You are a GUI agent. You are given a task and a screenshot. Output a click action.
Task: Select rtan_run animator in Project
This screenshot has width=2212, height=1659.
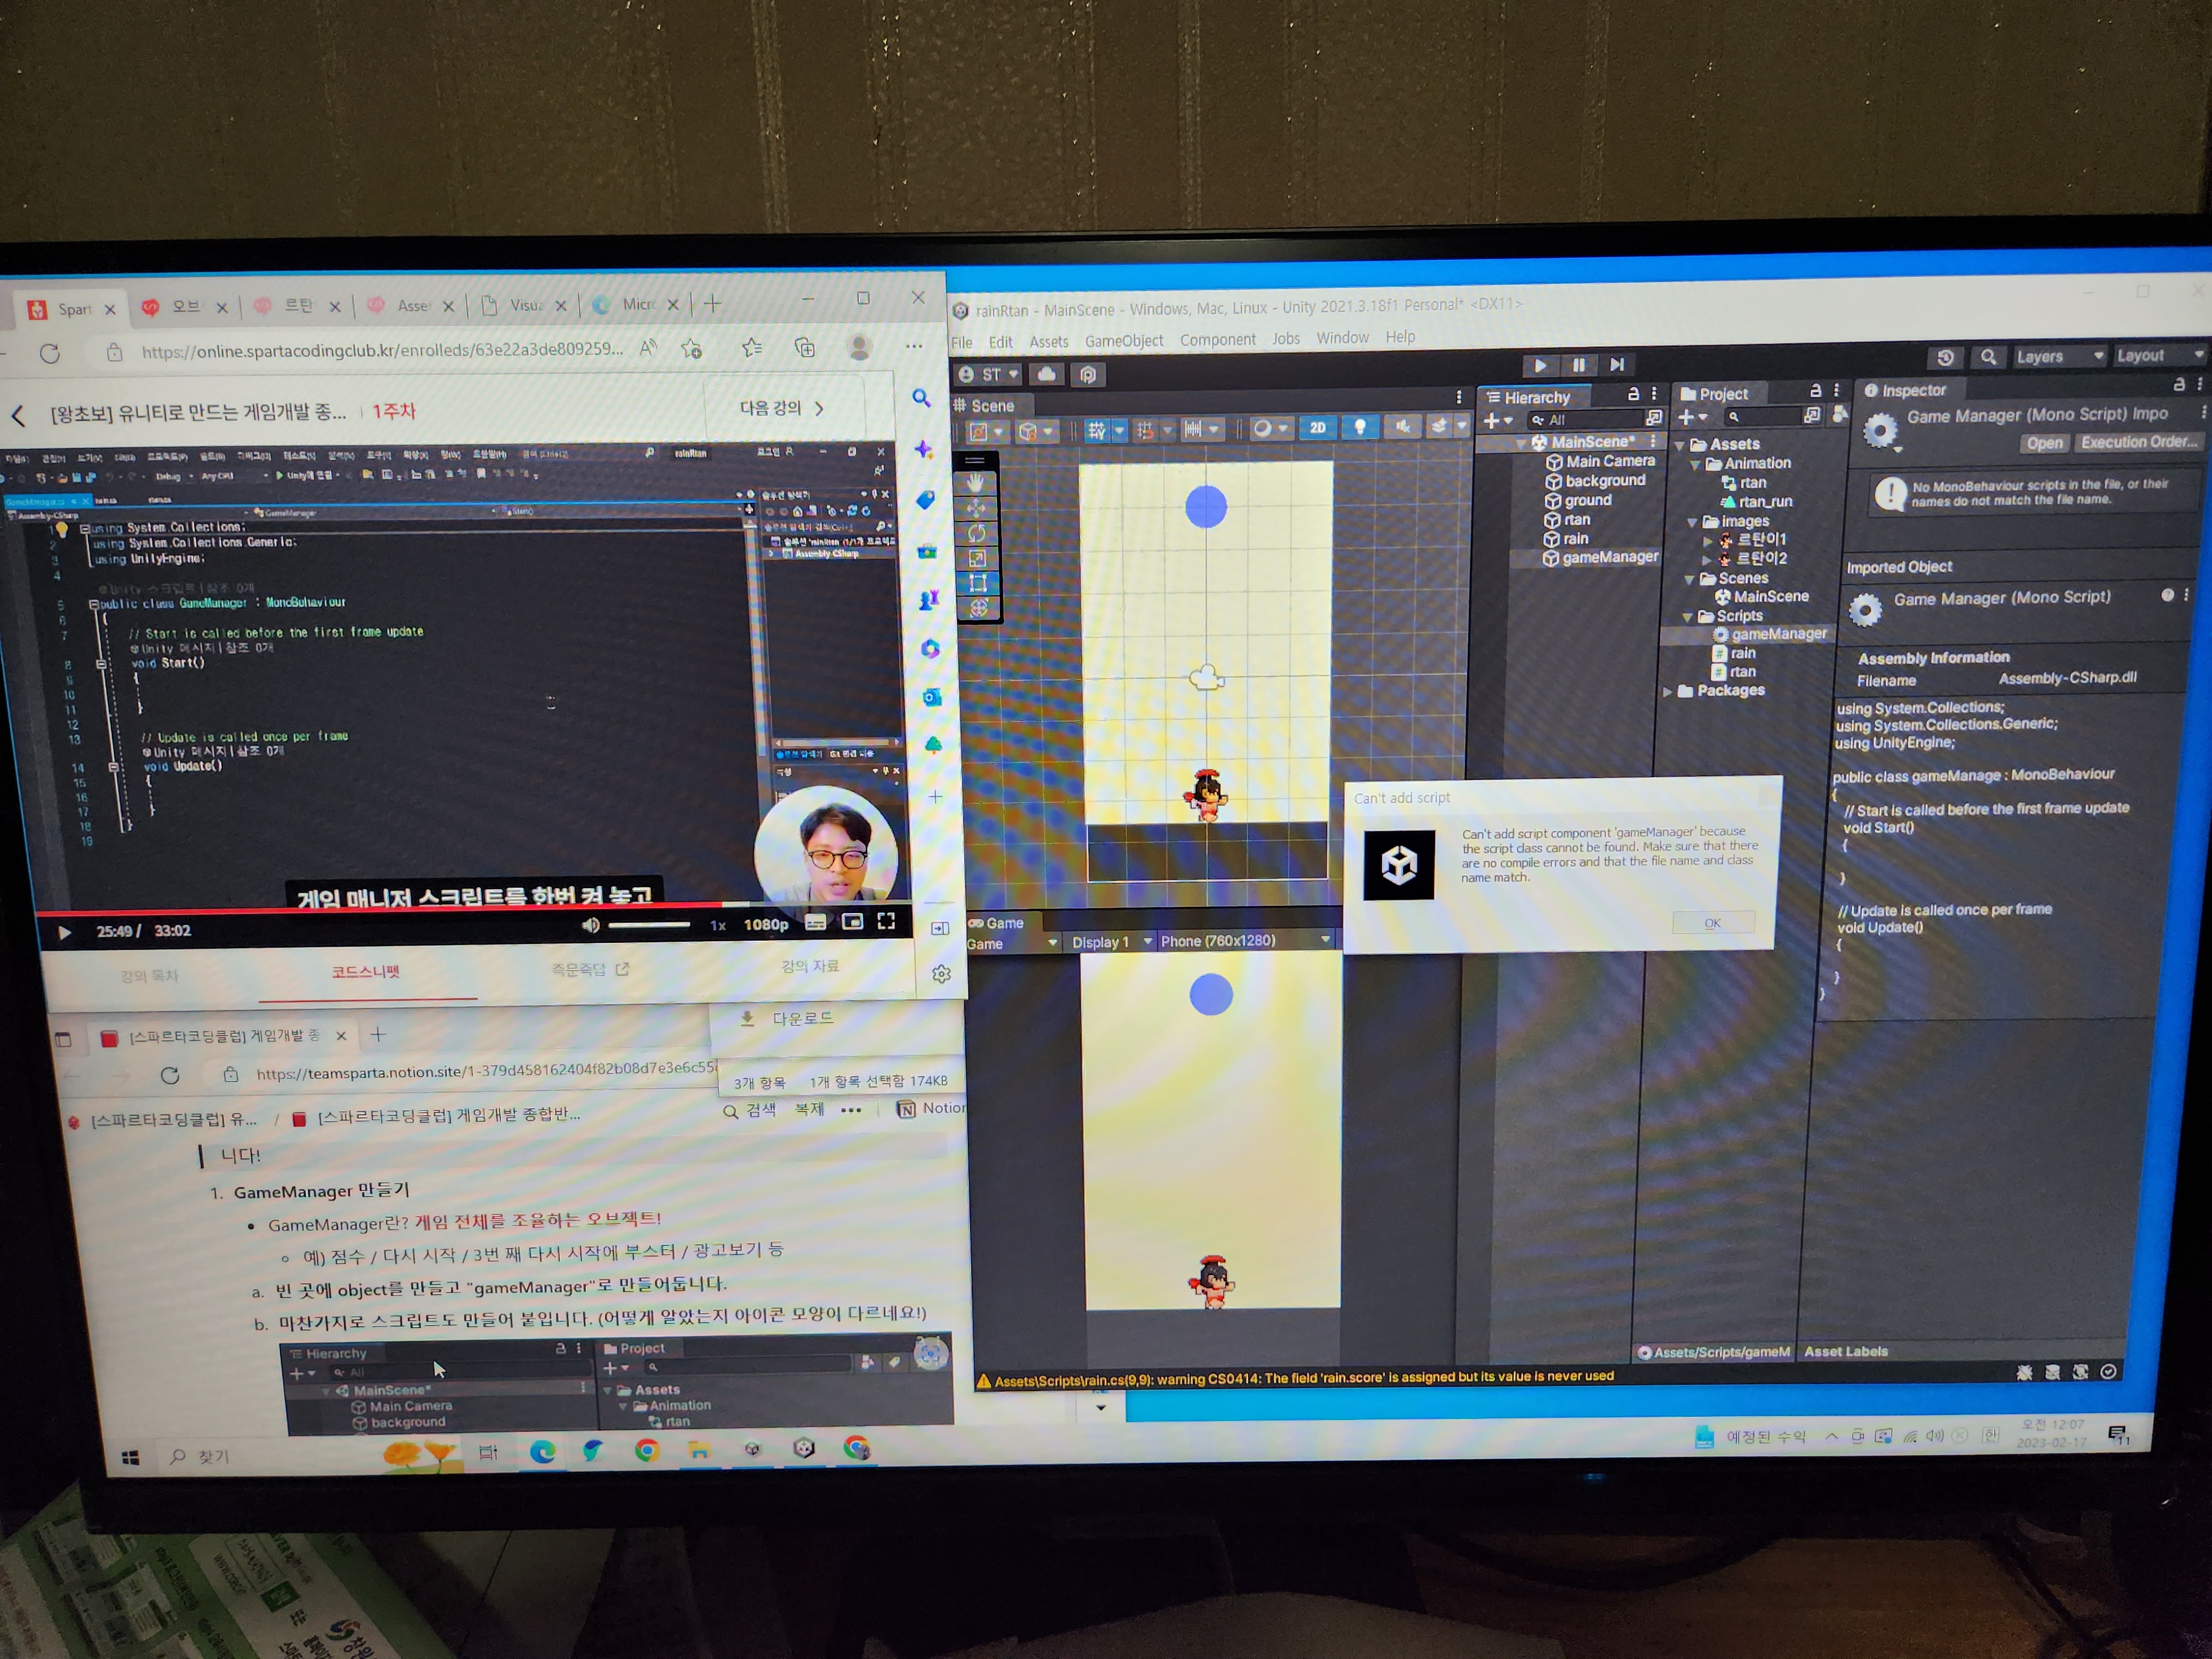coord(1757,502)
